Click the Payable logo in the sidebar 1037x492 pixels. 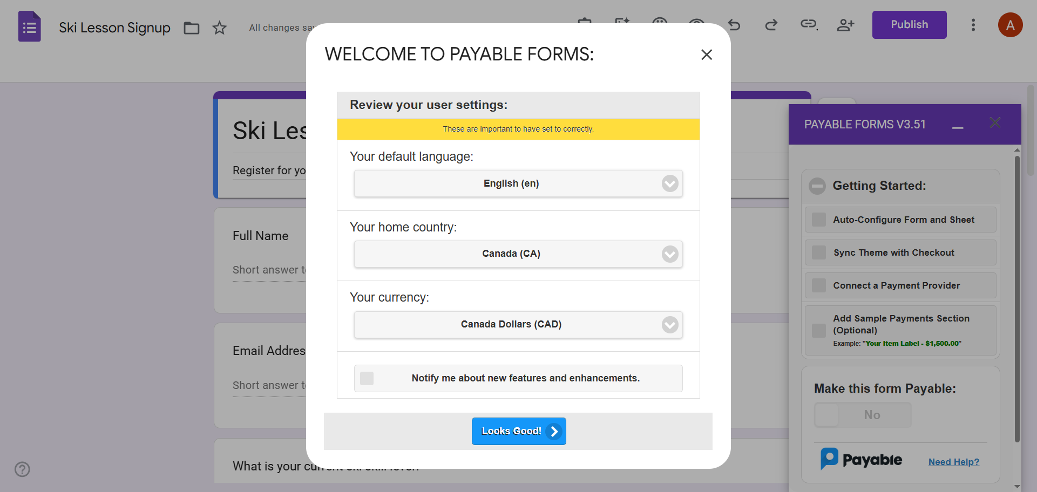pos(861,458)
